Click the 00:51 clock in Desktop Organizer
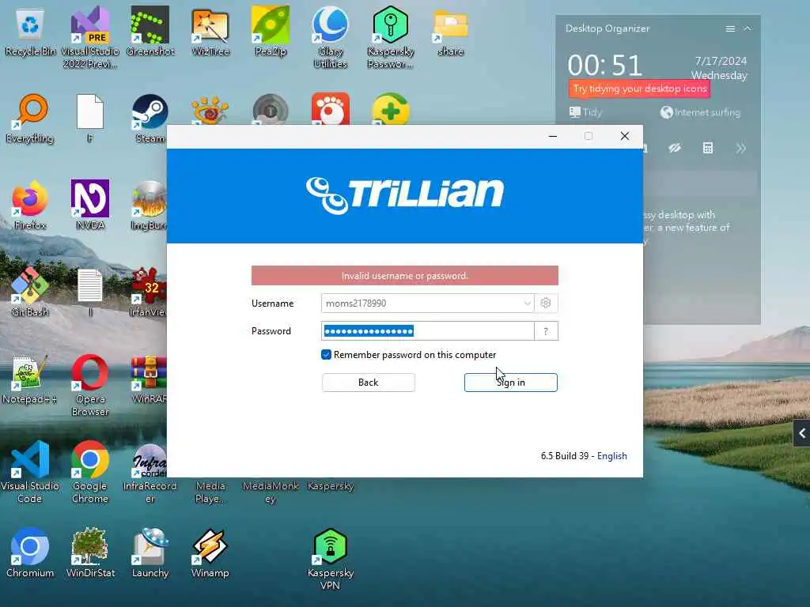The height and width of the screenshot is (607, 810). coord(605,66)
